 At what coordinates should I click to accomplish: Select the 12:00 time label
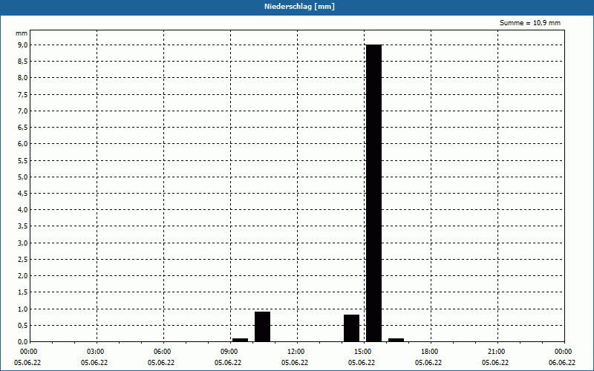tap(296, 352)
